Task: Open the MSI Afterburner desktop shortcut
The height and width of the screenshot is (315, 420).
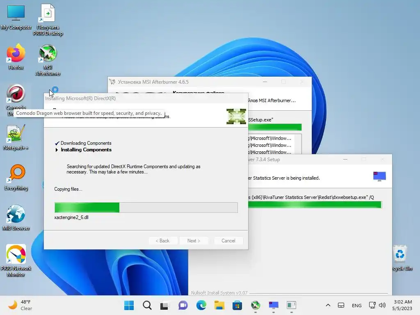Action: pos(48,60)
